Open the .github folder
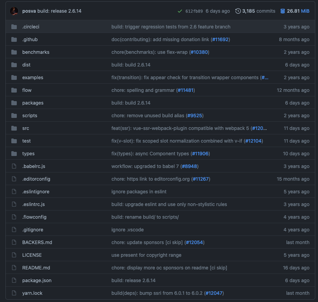318x302 pixels. [x=30, y=39]
